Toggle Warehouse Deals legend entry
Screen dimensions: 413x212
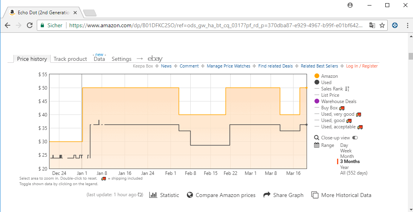coord(335,101)
